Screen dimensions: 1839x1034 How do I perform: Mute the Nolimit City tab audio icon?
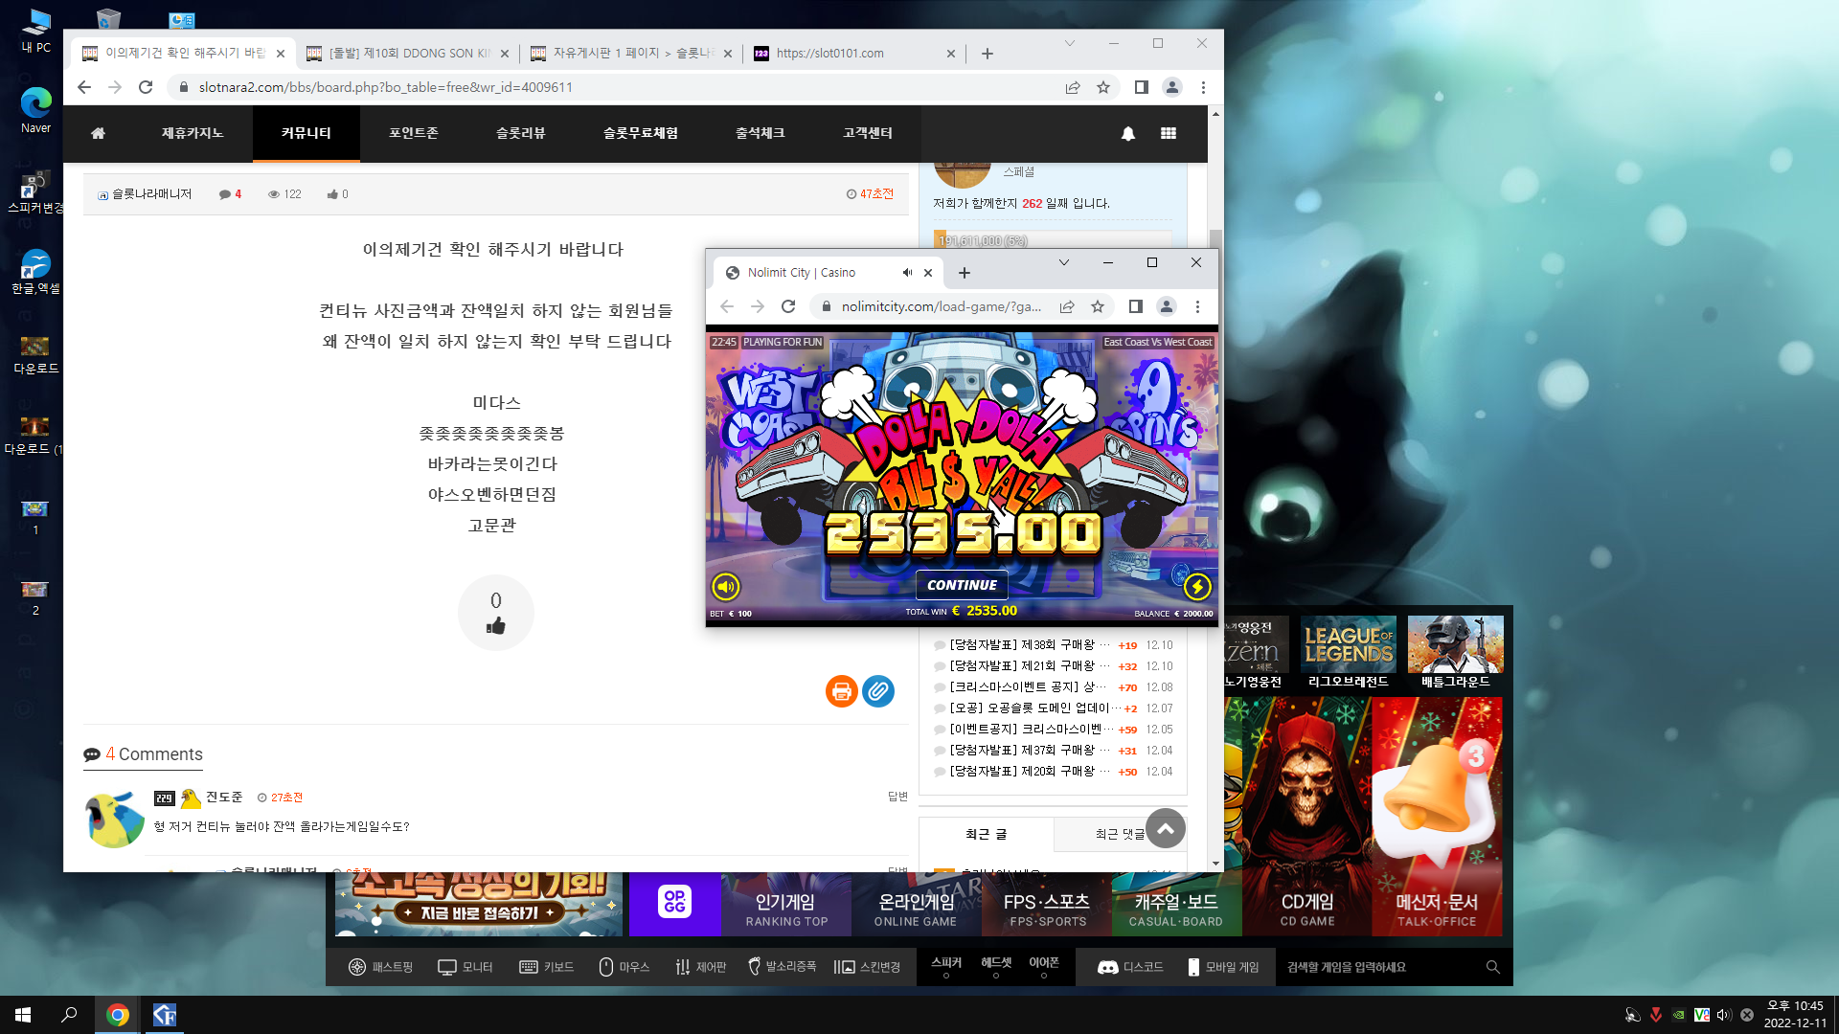[907, 273]
